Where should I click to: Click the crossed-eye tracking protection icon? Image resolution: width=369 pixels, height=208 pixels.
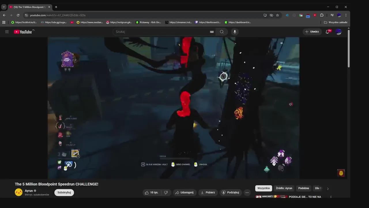point(271,15)
